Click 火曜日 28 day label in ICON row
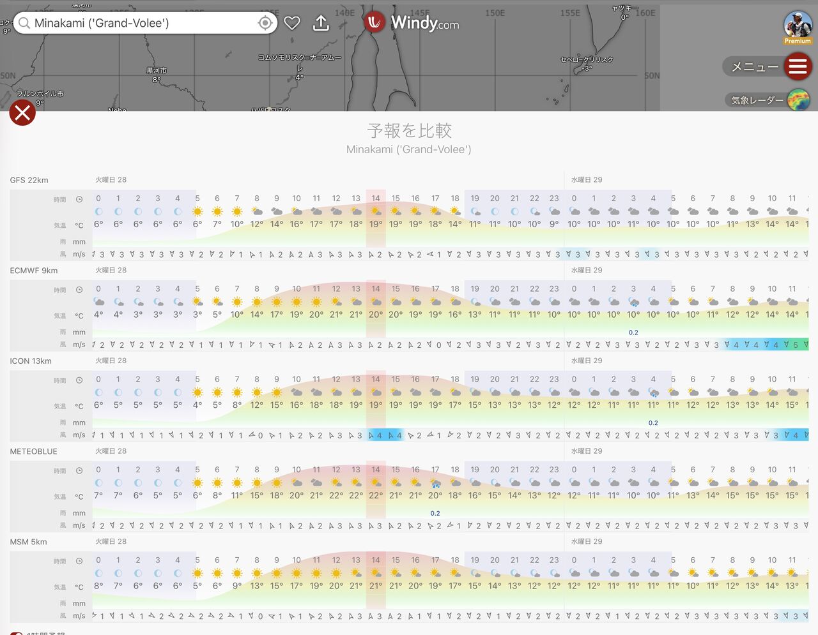 coord(111,361)
